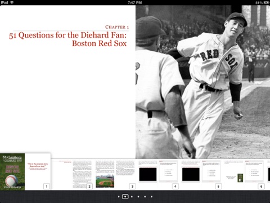Viewport: 270px width, 203px height.
Task: Tap the Fenway Park photo thumbnail
Action: 105,181
